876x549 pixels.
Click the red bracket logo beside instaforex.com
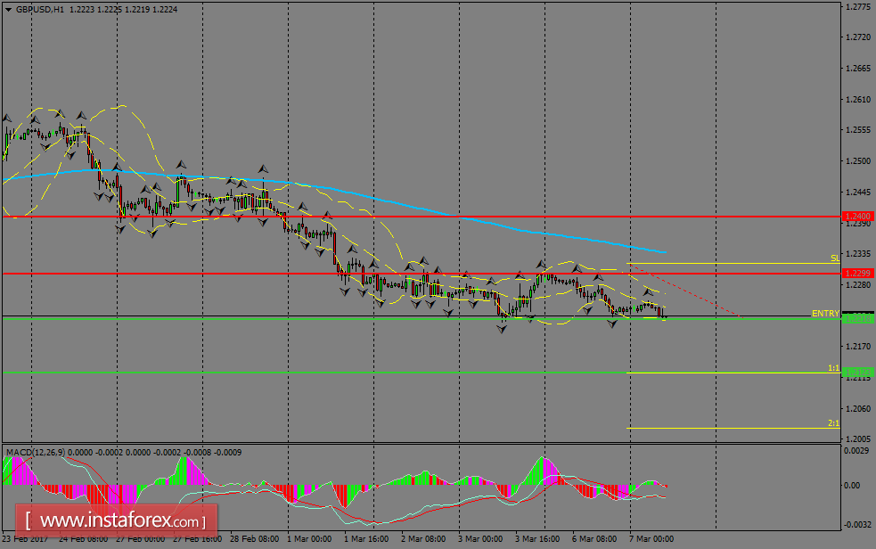click(29, 520)
